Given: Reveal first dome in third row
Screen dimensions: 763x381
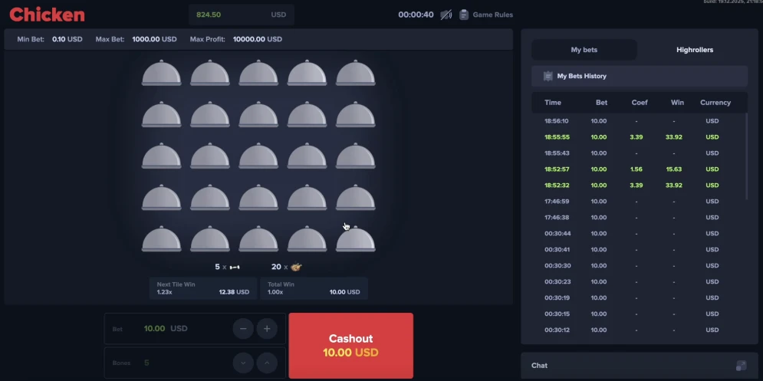Looking at the screenshot, I should pos(162,156).
